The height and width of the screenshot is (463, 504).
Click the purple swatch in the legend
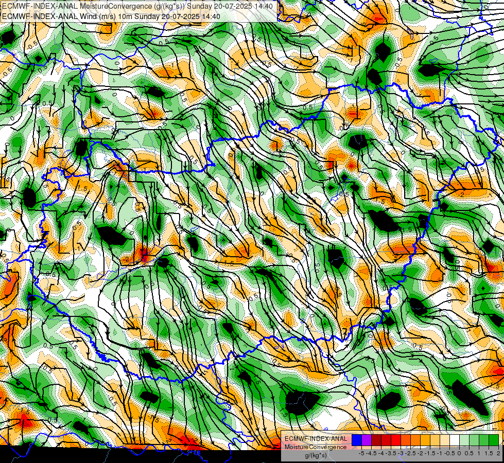pos(367,440)
